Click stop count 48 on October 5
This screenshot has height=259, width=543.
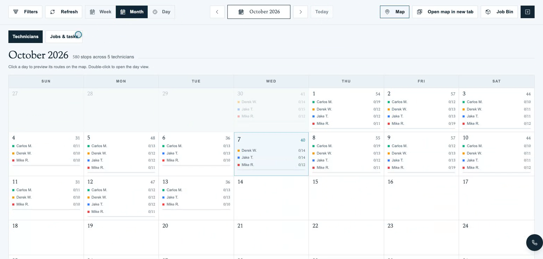pos(153,138)
